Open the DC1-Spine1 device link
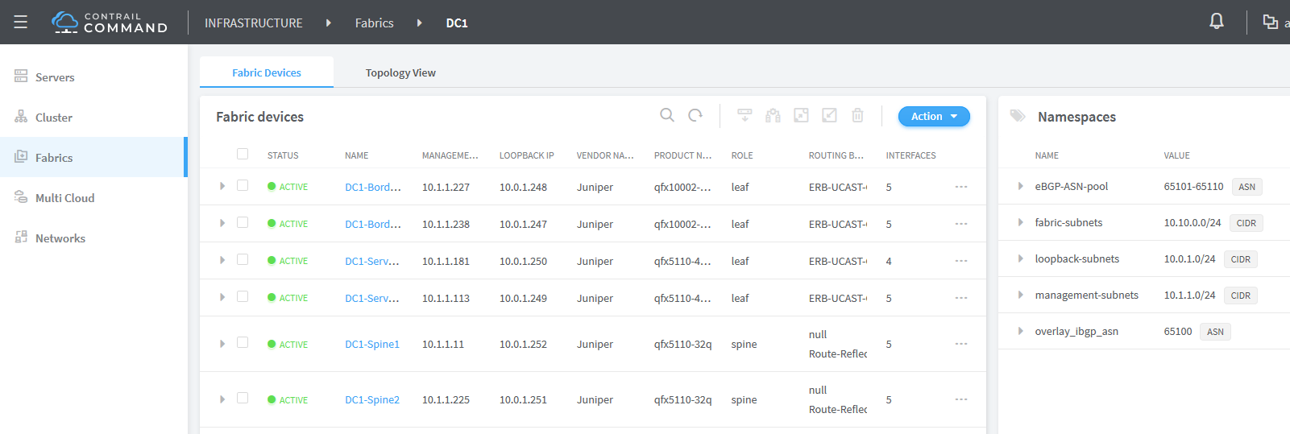Viewport: 1290px width, 434px height. point(372,344)
